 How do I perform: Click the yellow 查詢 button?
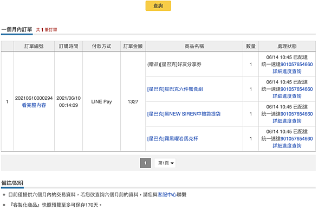tap(158, 6)
